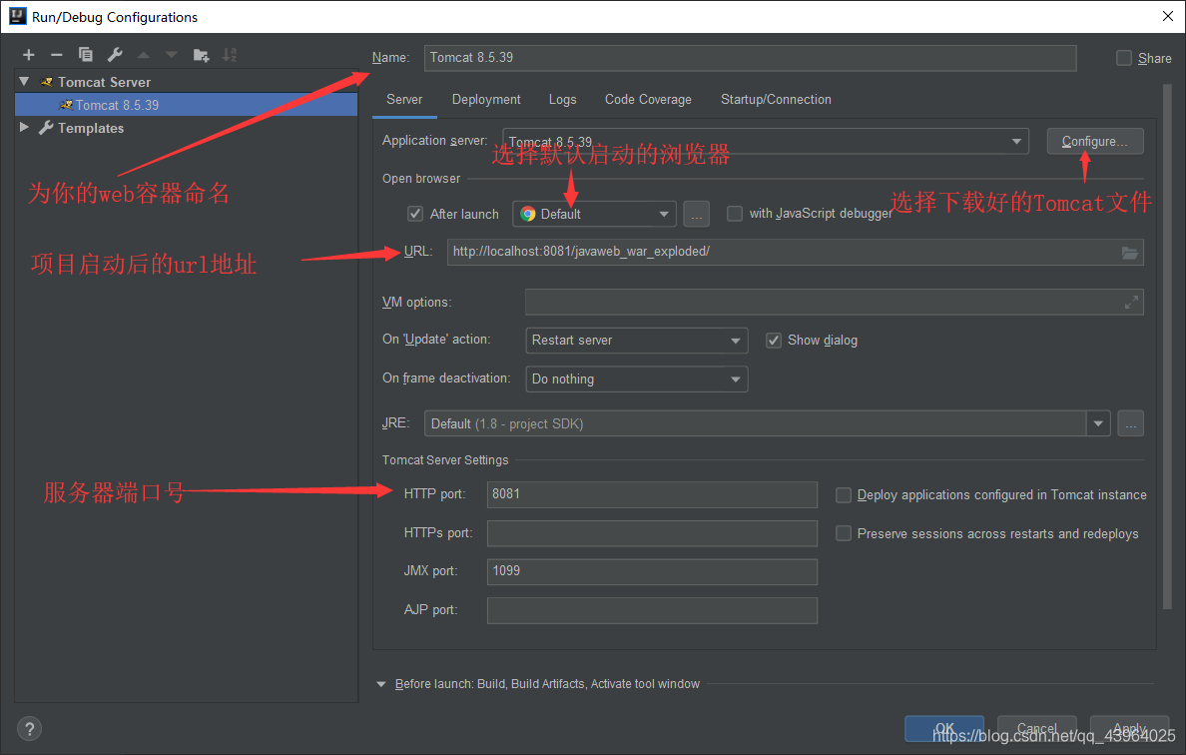Image resolution: width=1186 pixels, height=755 pixels.
Task: Open On frame deactivation dropdown
Action: pyautogui.click(x=636, y=379)
